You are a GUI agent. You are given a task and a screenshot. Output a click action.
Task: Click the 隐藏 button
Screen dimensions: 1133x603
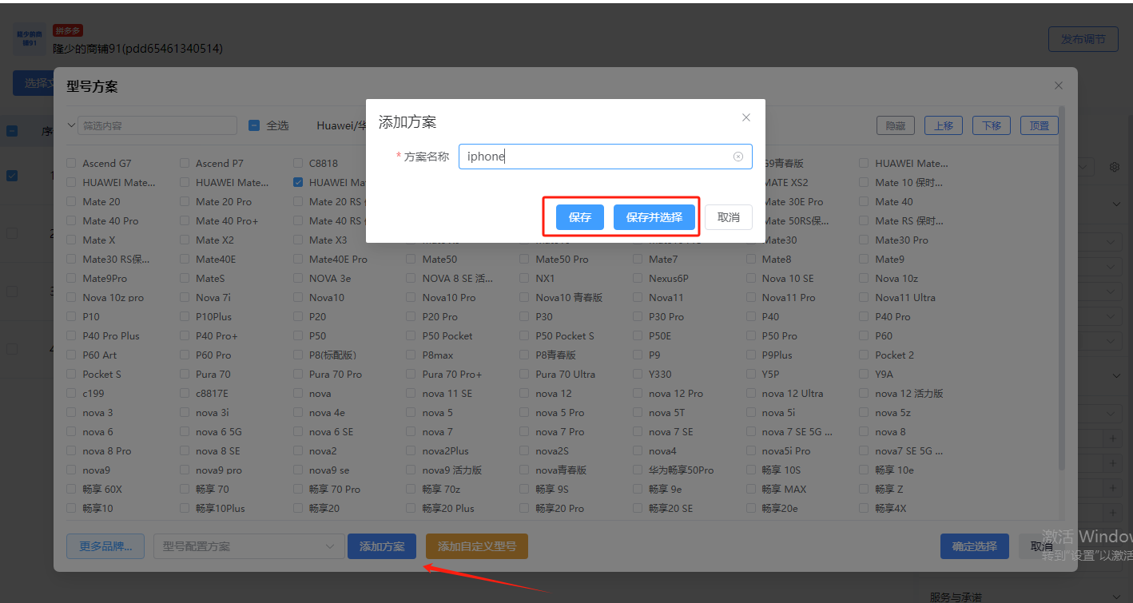tap(896, 125)
